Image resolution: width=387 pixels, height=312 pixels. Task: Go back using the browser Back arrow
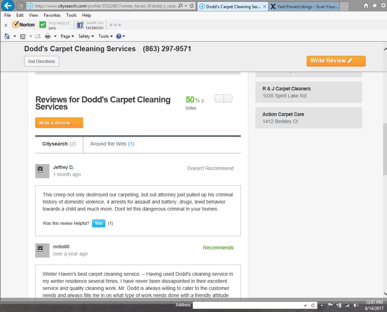[x=8, y=5]
